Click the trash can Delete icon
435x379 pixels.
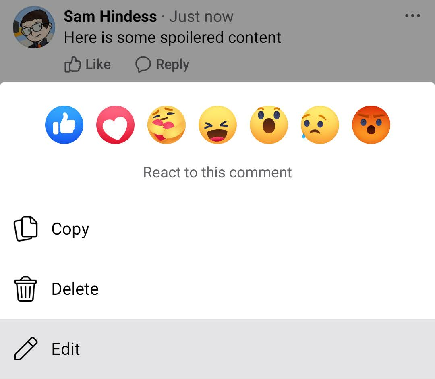(x=26, y=289)
